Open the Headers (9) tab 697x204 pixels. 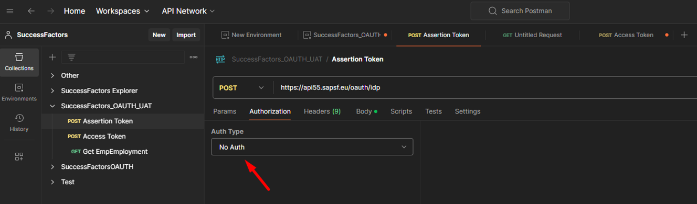[322, 111]
